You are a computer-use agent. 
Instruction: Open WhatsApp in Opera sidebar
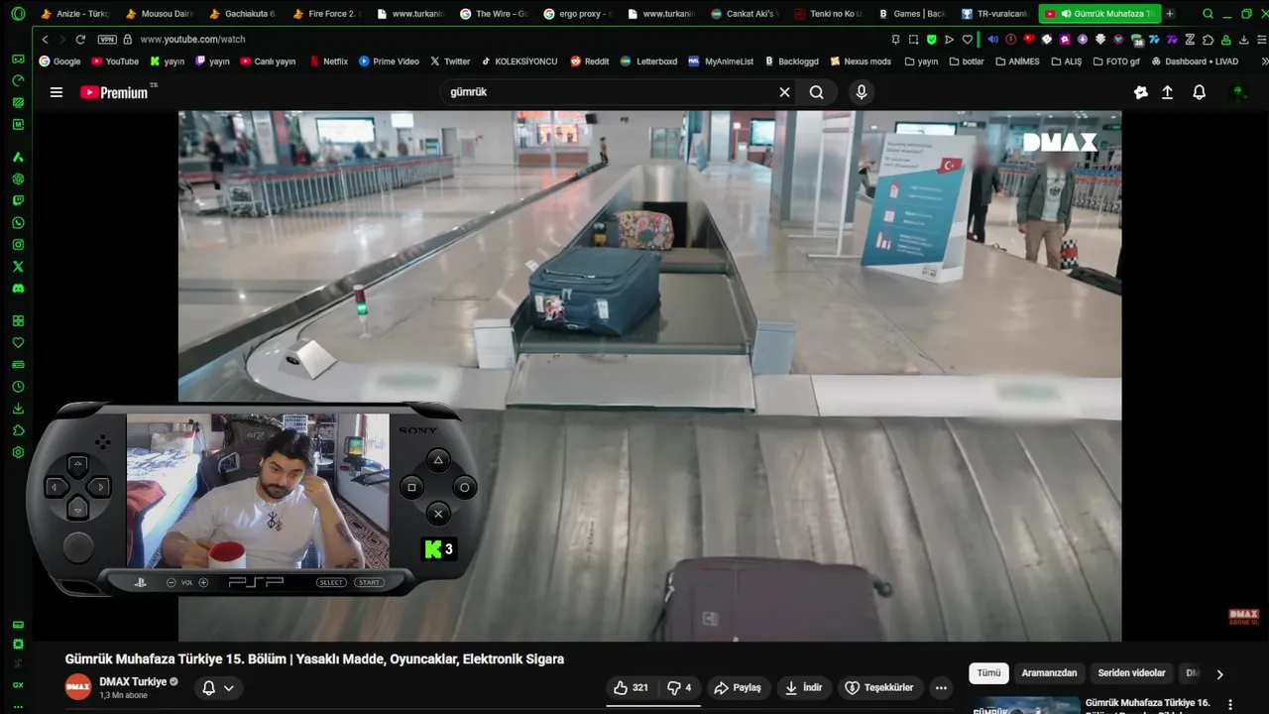[18, 223]
